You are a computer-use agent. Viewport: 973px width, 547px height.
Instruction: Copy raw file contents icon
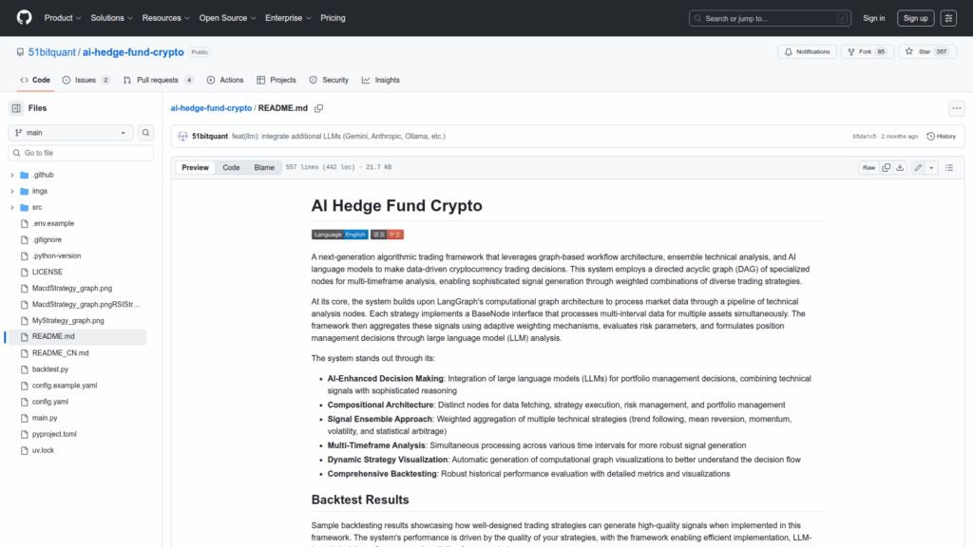886,167
